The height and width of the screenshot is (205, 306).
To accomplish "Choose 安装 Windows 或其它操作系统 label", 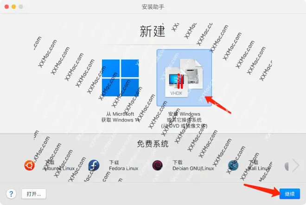I will (x=184, y=120).
